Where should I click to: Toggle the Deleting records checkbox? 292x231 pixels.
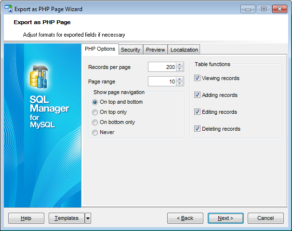197,129
